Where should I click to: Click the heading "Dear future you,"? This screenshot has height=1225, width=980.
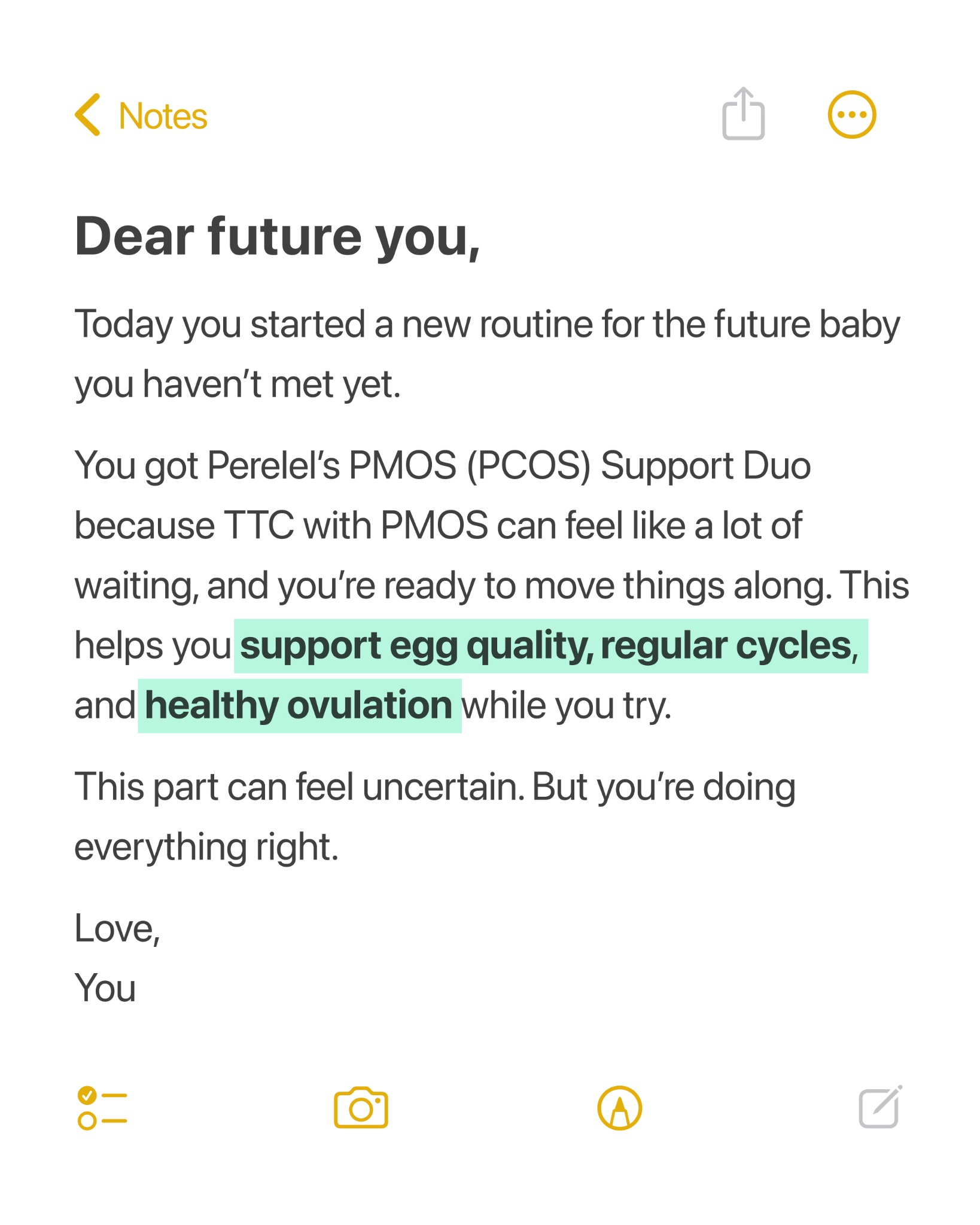coord(277,237)
